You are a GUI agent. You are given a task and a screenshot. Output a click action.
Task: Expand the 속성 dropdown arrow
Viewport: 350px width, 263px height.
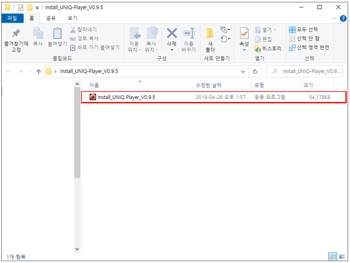point(244,50)
